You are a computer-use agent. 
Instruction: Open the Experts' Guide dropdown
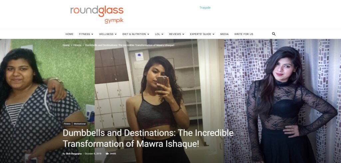pyautogui.click(x=202, y=34)
